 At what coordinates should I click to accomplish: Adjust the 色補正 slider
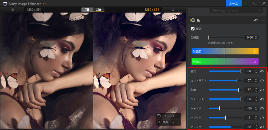(226, 37)
